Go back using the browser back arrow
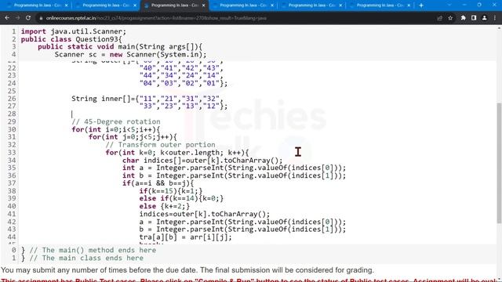This screenshot has height=282, width=502. pyautogui.click(x=7, y=18)
